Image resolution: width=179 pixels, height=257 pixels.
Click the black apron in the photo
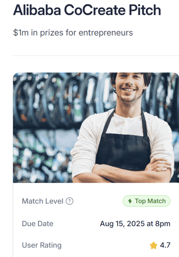pos(123,147)
